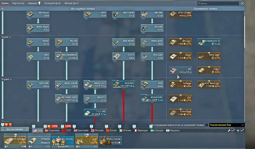255x149 pixels.
Task: Switch to the Вертолёты tab
Action: (18, 3)
